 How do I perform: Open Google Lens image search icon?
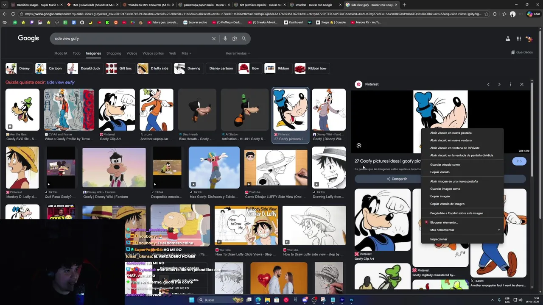click(x=235, y=39)
